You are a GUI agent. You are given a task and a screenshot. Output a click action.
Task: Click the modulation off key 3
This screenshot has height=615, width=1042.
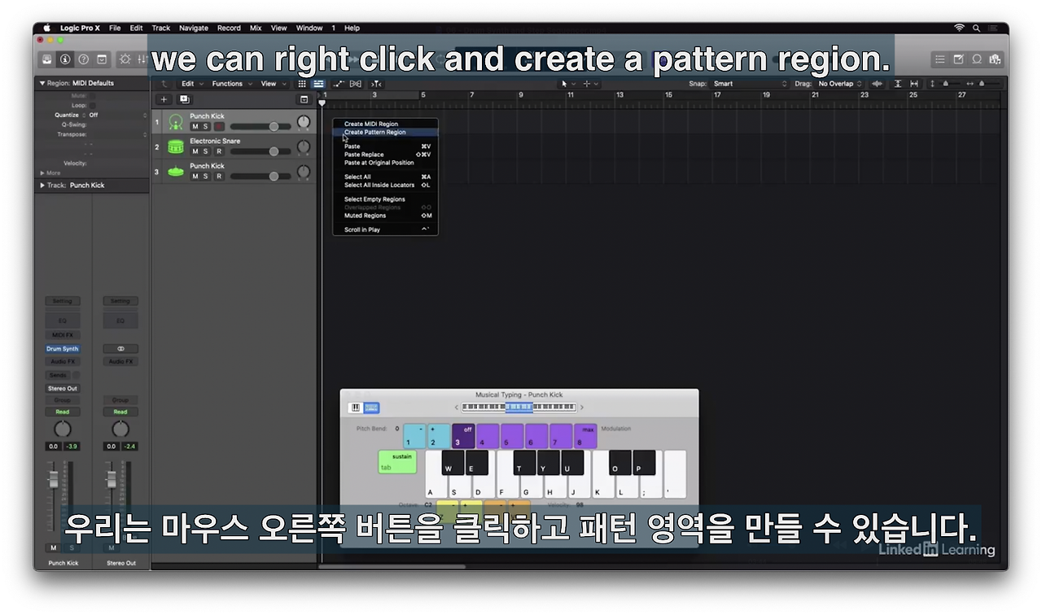(x=463, y=436)
